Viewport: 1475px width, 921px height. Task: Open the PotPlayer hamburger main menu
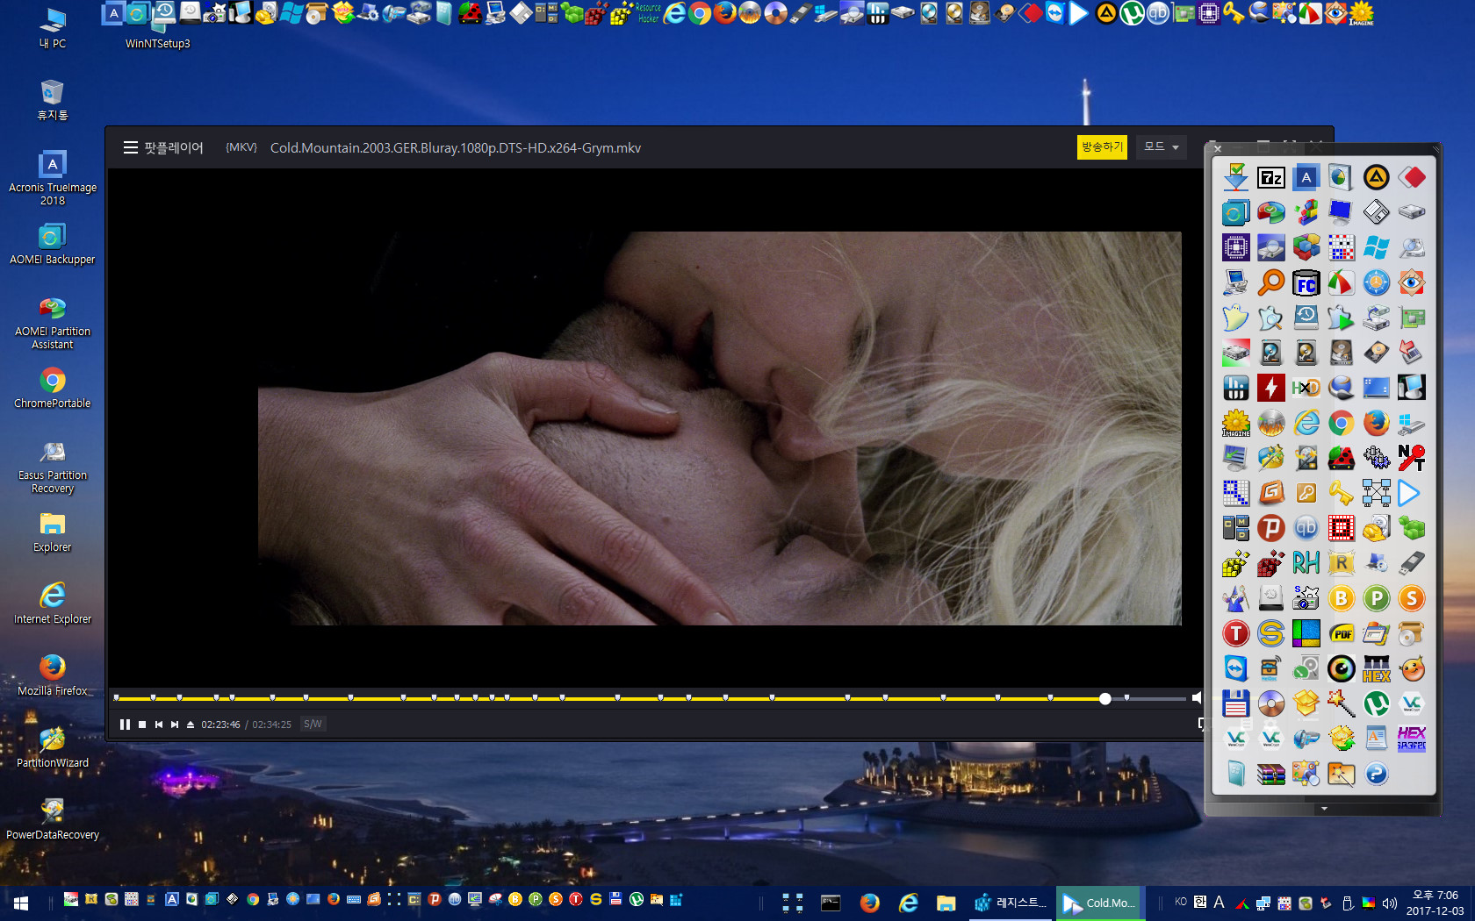pyautogui.click(x=131, y=147)
